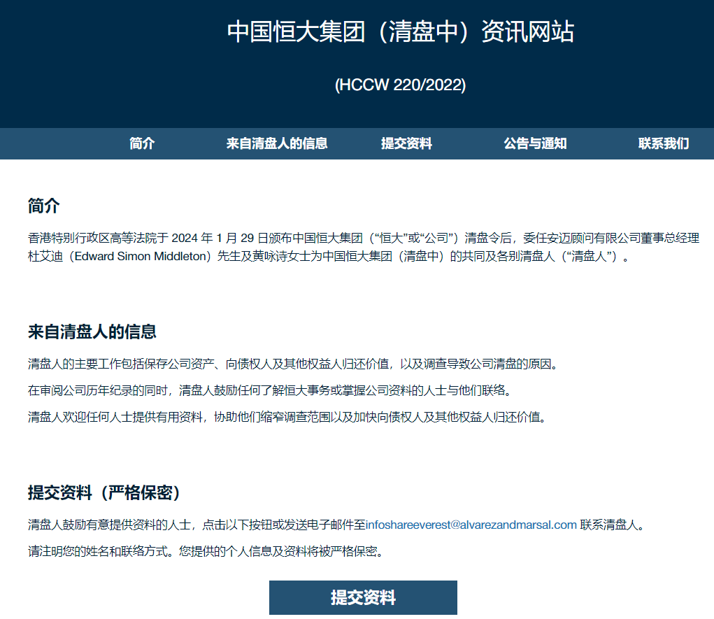Click the paragraph starting 清盘人的主要工作包括
This screenshot has height=619, width=714.
pos(294,364)
